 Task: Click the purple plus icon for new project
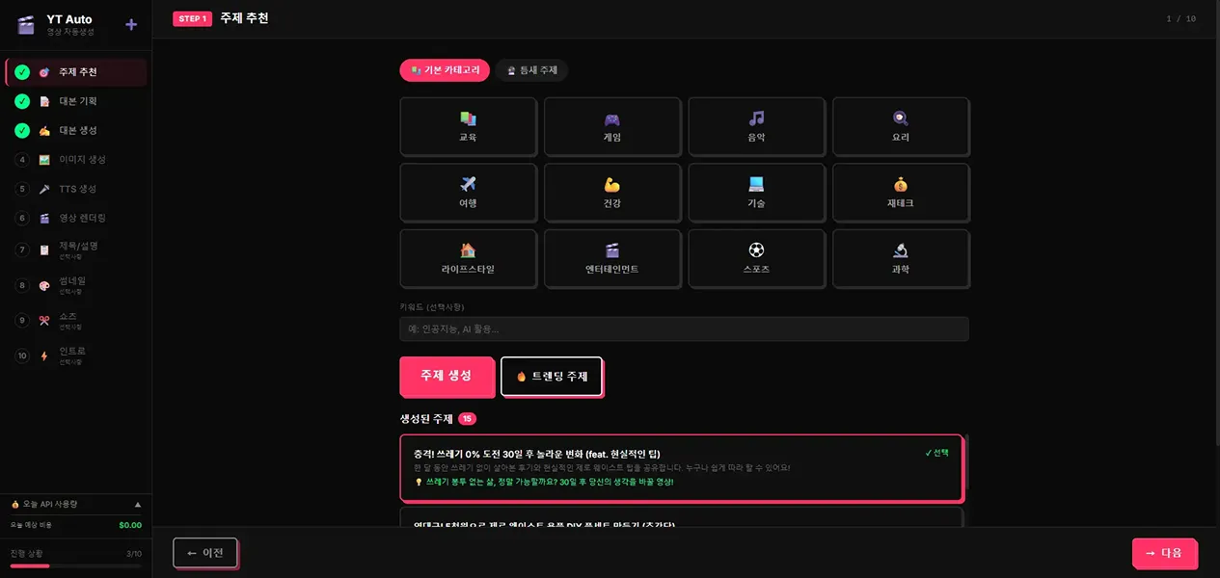pos(131,25)
